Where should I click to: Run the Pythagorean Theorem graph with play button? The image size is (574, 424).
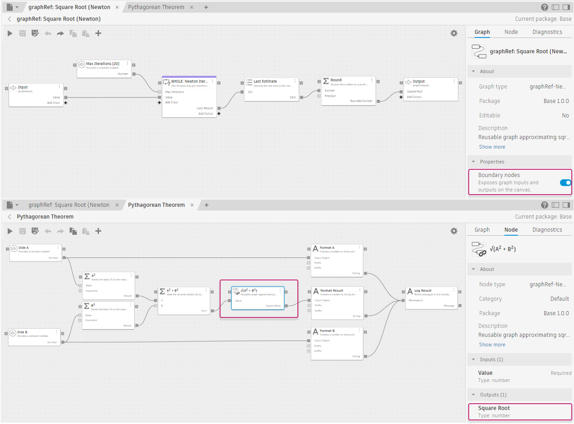(x=10, y=231)
